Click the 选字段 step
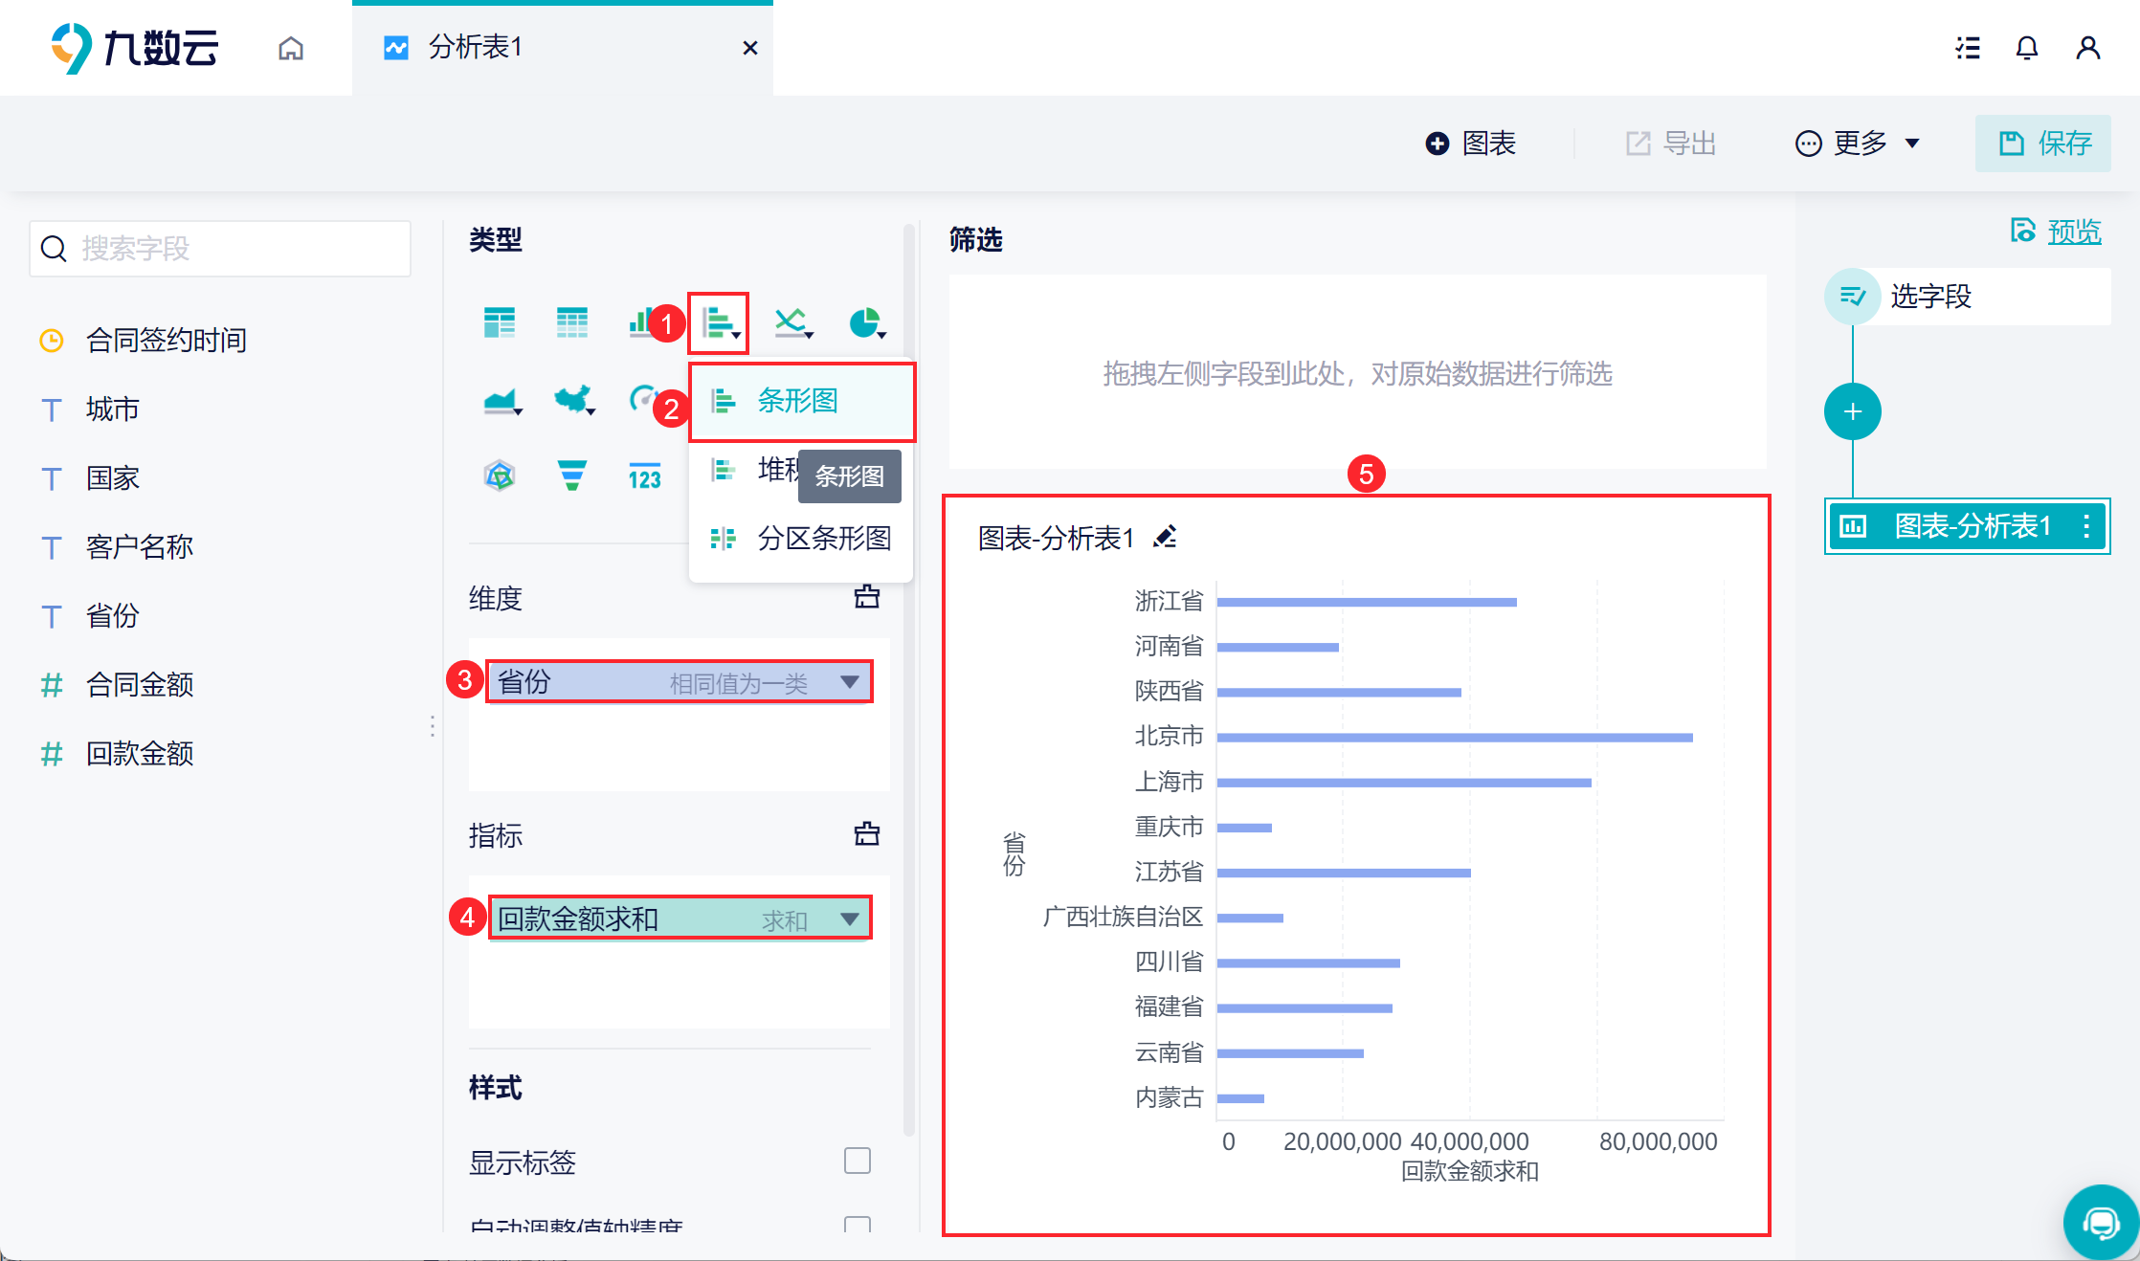2140x1261 pixels. 1967,297
